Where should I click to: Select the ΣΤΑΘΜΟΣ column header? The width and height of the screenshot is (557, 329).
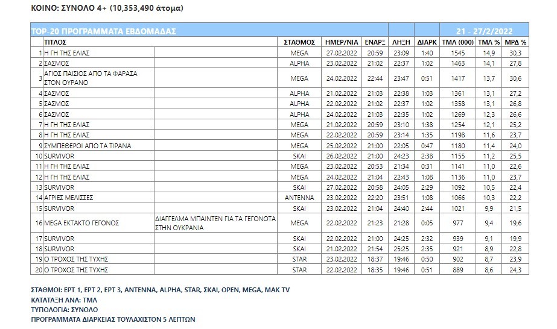(299, 42)
